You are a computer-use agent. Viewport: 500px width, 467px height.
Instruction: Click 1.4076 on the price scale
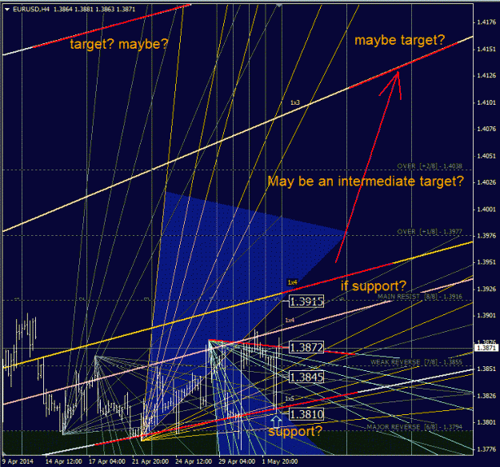486,129
